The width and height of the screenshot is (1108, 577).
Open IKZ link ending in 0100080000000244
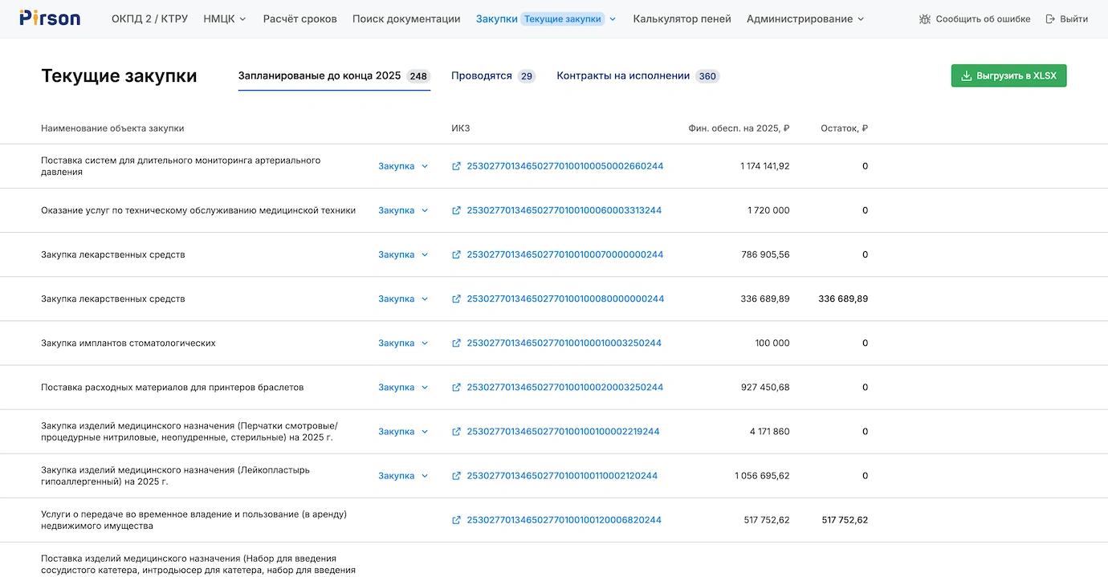pos(565,299)
